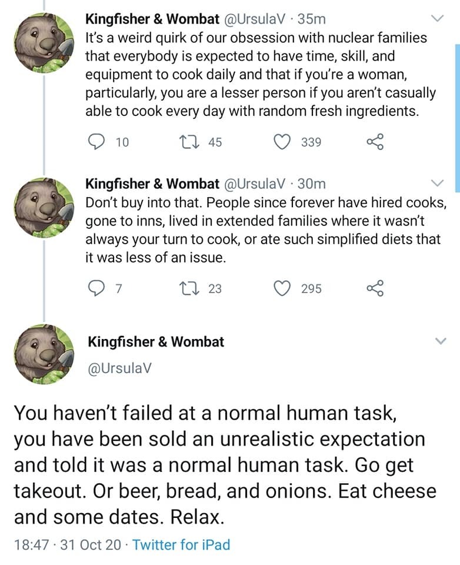Click the wombat avatar on second tweet
Screen dimensions: 460x565
click(43, 206)
